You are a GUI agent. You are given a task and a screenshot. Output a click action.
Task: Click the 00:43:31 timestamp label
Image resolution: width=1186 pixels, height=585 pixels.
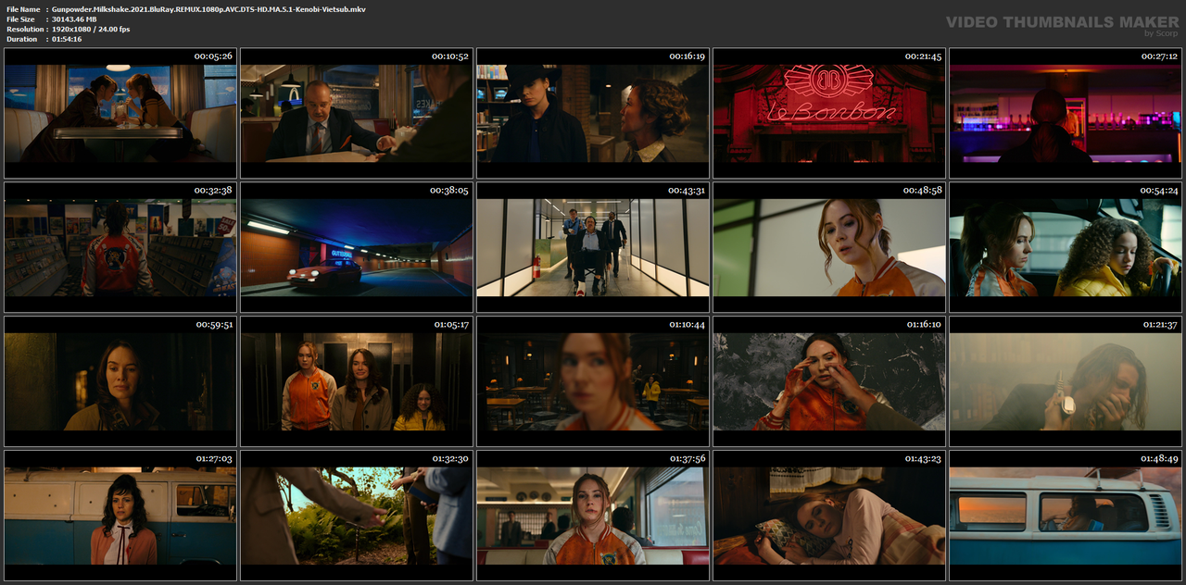click(687, 190)
